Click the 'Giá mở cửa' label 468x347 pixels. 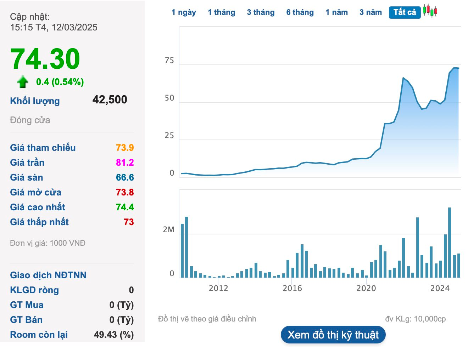(x=36, y=192)
